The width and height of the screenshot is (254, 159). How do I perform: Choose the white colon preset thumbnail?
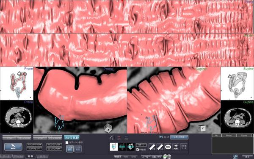(114, 147)
